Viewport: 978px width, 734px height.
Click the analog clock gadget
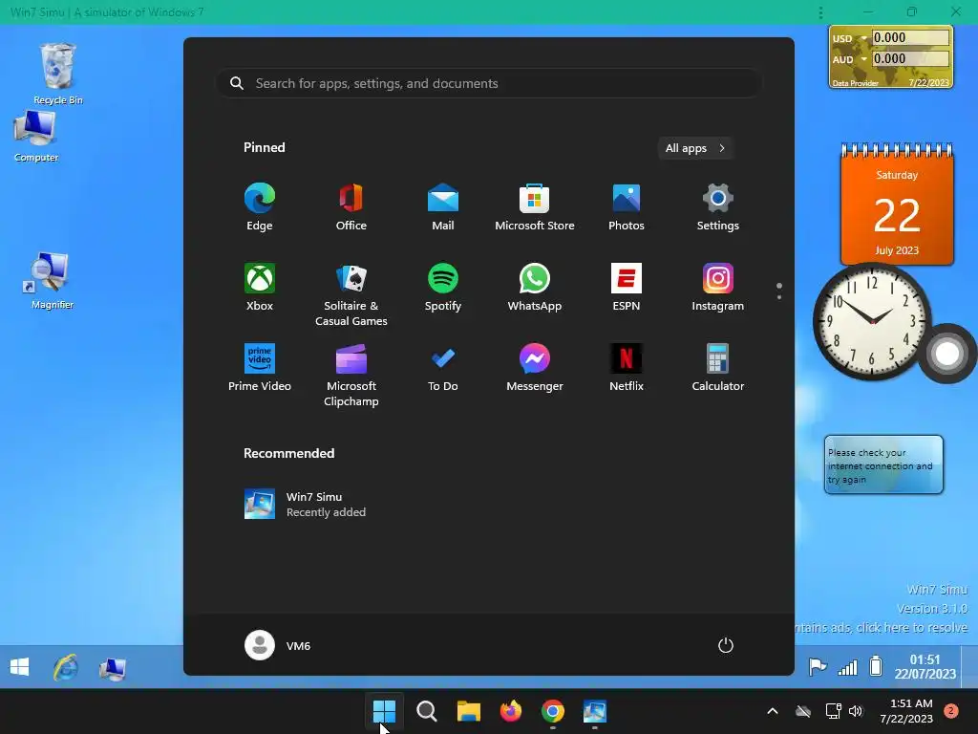pos(872,321)
